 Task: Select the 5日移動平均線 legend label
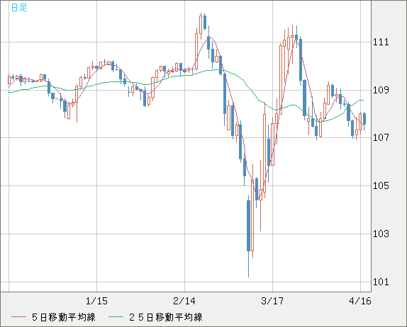[x=64, y=317]
